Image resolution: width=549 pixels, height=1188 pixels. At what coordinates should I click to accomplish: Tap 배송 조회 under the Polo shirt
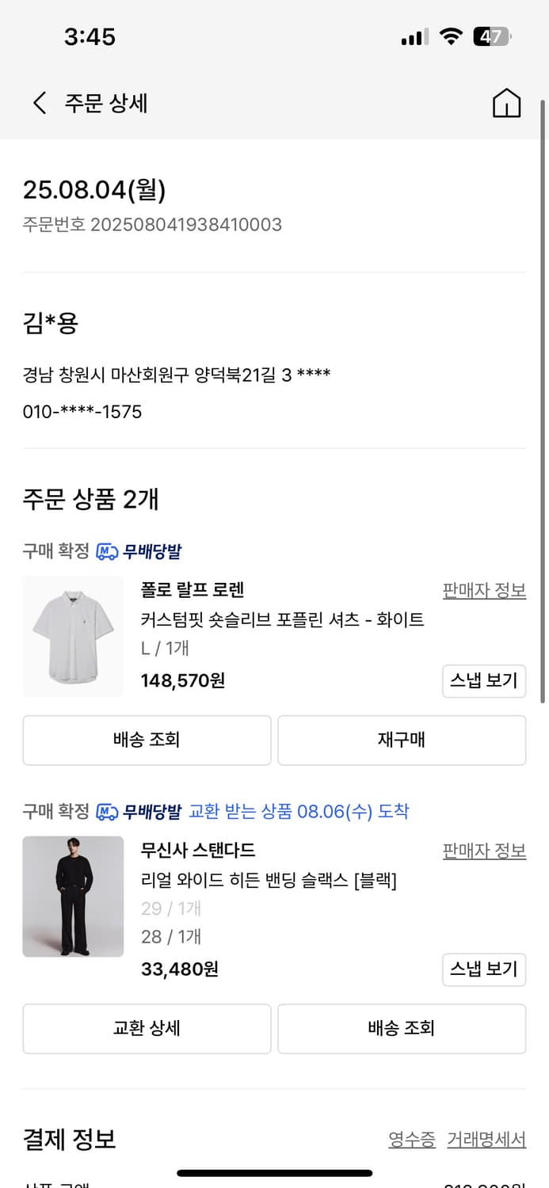(147, 740)
